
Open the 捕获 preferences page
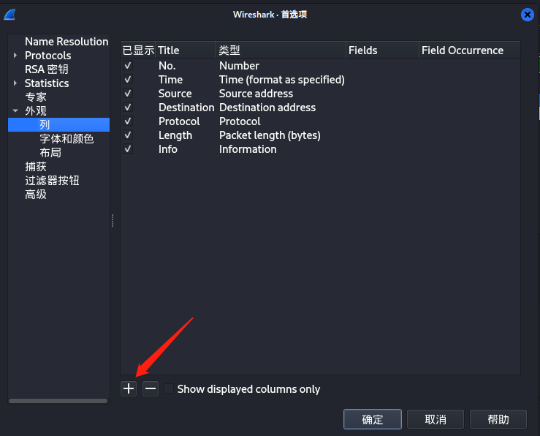coord(36,167)
